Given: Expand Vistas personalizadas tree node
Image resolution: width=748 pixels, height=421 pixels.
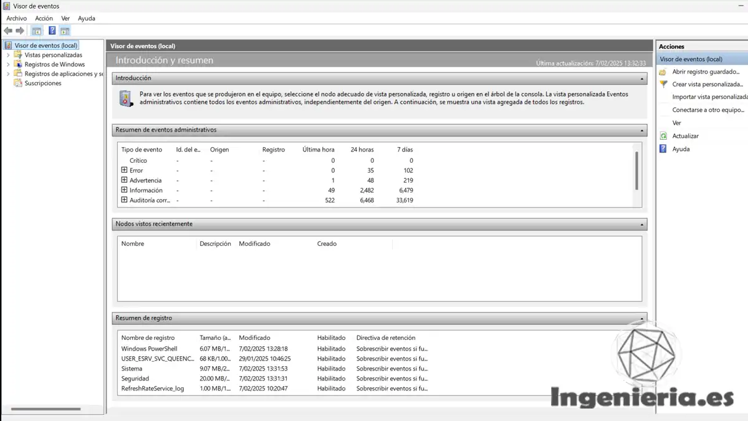Looking at the screenshot, I should click(8, 55).
